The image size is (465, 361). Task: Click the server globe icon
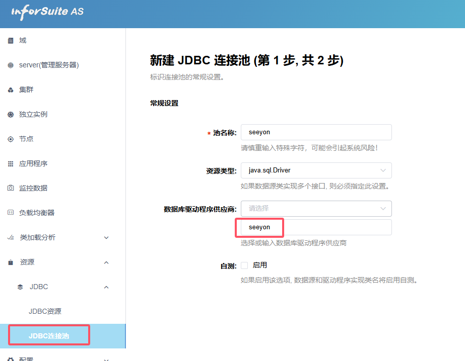click(x=11, y=65)
